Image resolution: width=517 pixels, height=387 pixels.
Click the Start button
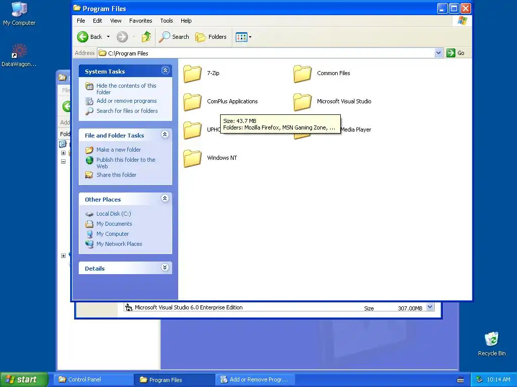click(x=24, y=379)
